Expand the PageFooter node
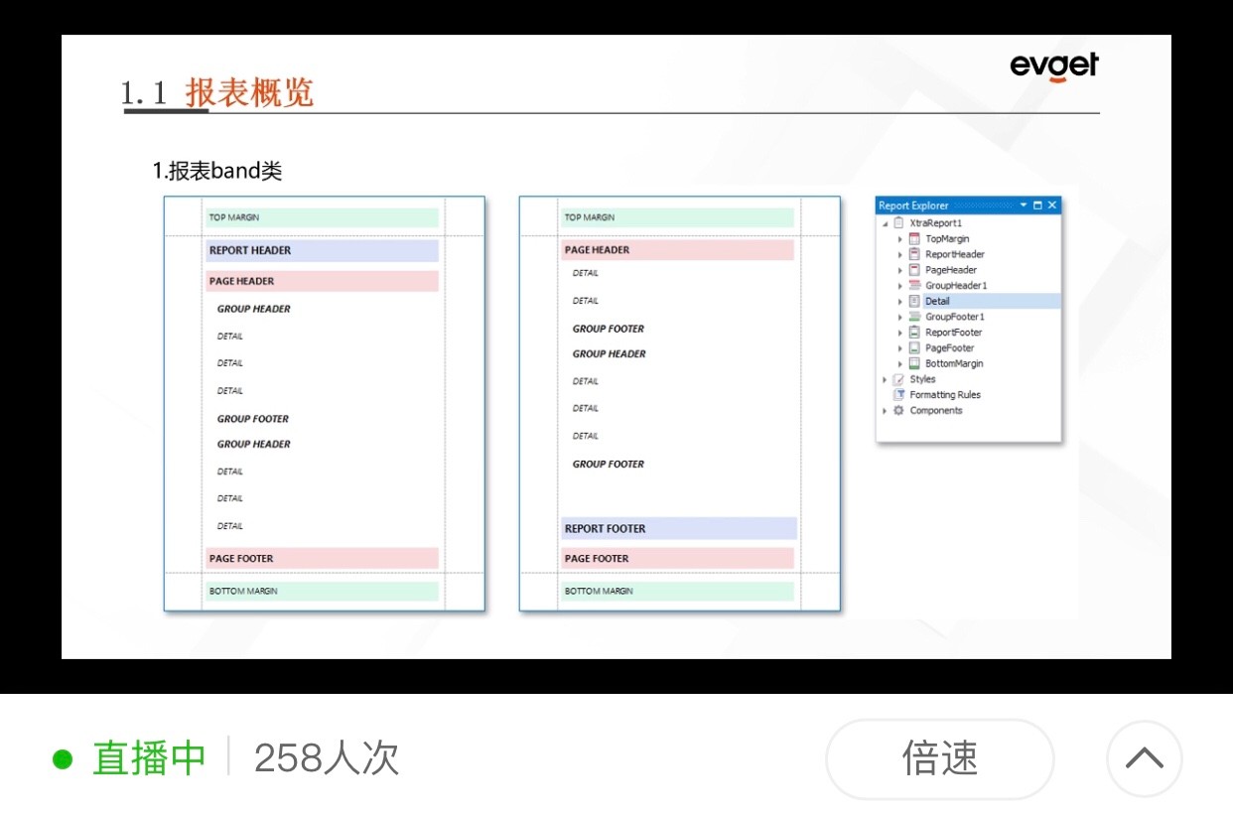Image resolution: width=1233 pixels, height=817 pixels. [900, 348]
